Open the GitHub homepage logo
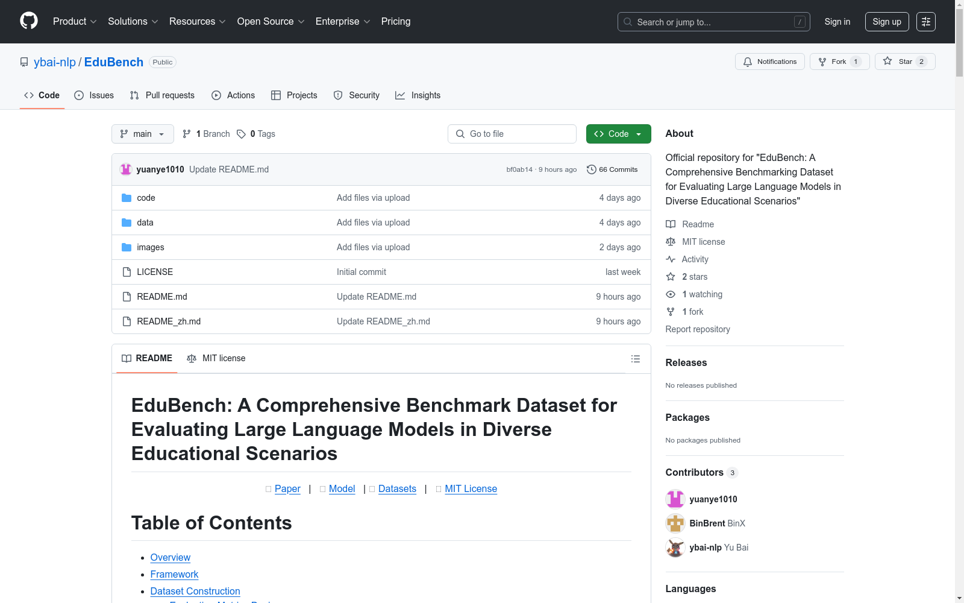This screenshot has height=603, width=964. tap(29, 21)
